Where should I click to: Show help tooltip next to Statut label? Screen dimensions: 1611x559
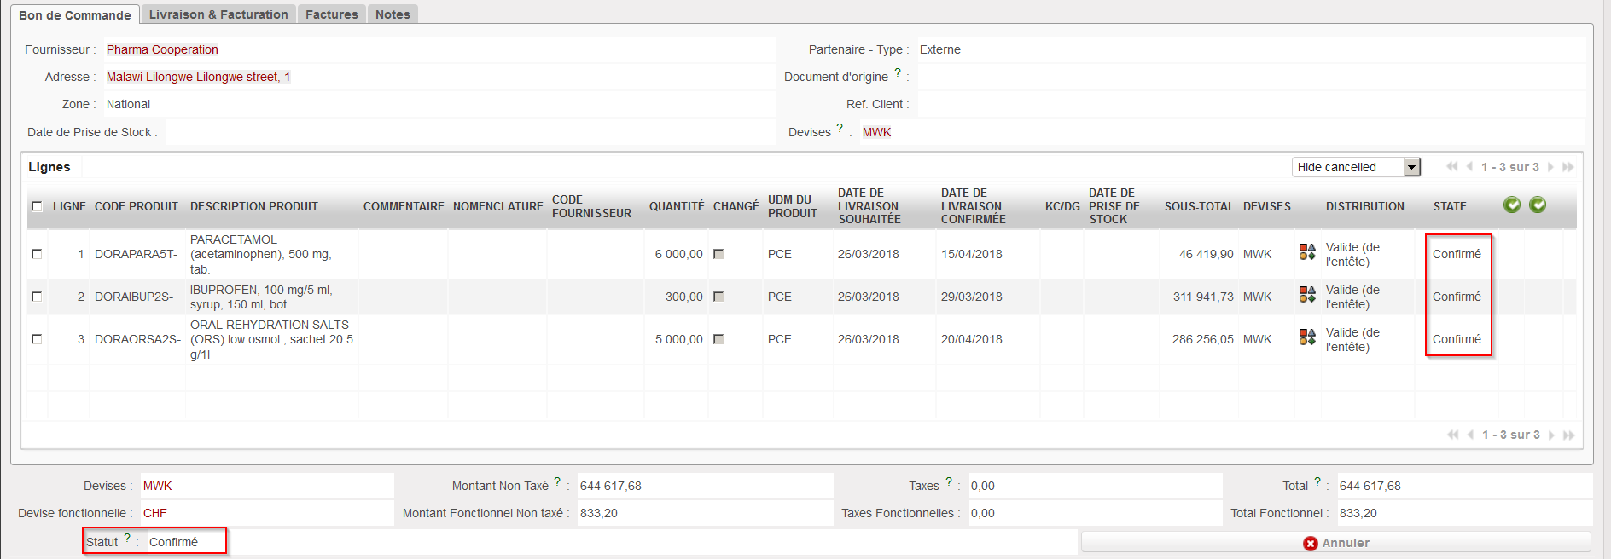[127, 538]
